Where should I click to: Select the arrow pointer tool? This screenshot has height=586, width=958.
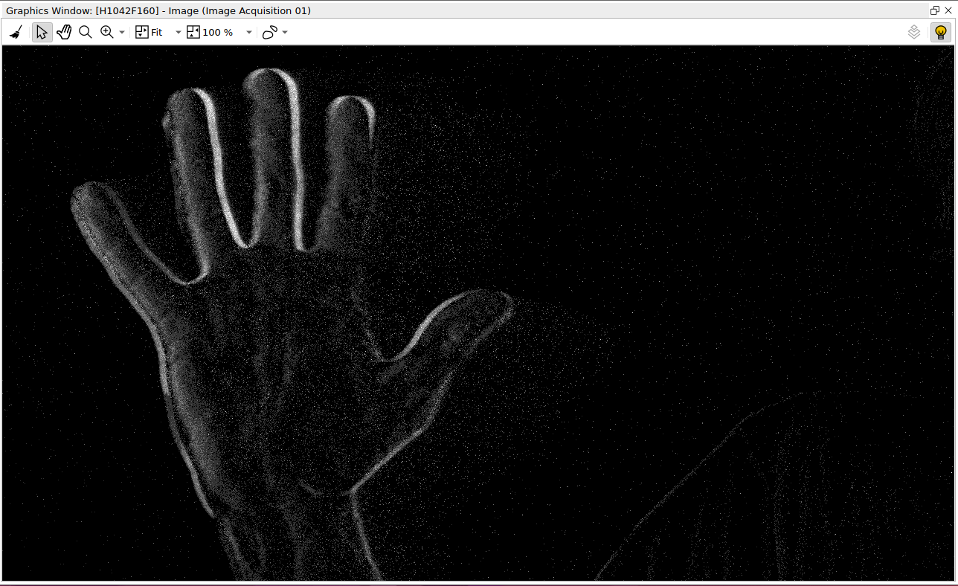coord(42,33)
